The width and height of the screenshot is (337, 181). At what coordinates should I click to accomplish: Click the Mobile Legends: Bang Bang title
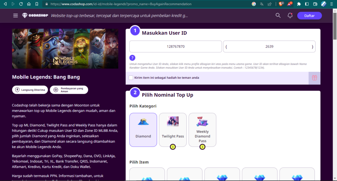click(46, 77)
